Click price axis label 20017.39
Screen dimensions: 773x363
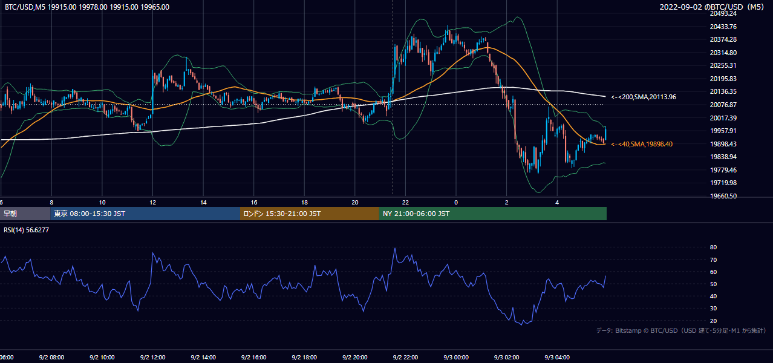click(x=723, y=117)
